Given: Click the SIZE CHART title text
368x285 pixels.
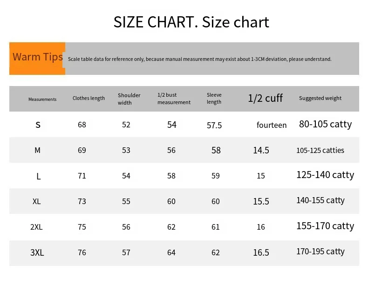Looking at the screenshot, I should 191,22.
